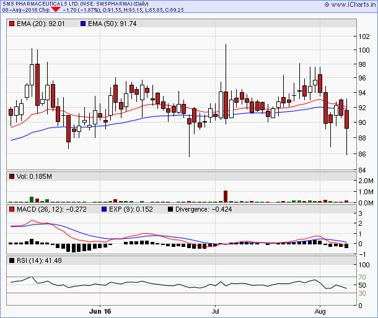Screen dimensions: 378x318
Task: Click the 08-Aug-2016 Chg date text
Action: pyautogui.click(x=26, y=10)
